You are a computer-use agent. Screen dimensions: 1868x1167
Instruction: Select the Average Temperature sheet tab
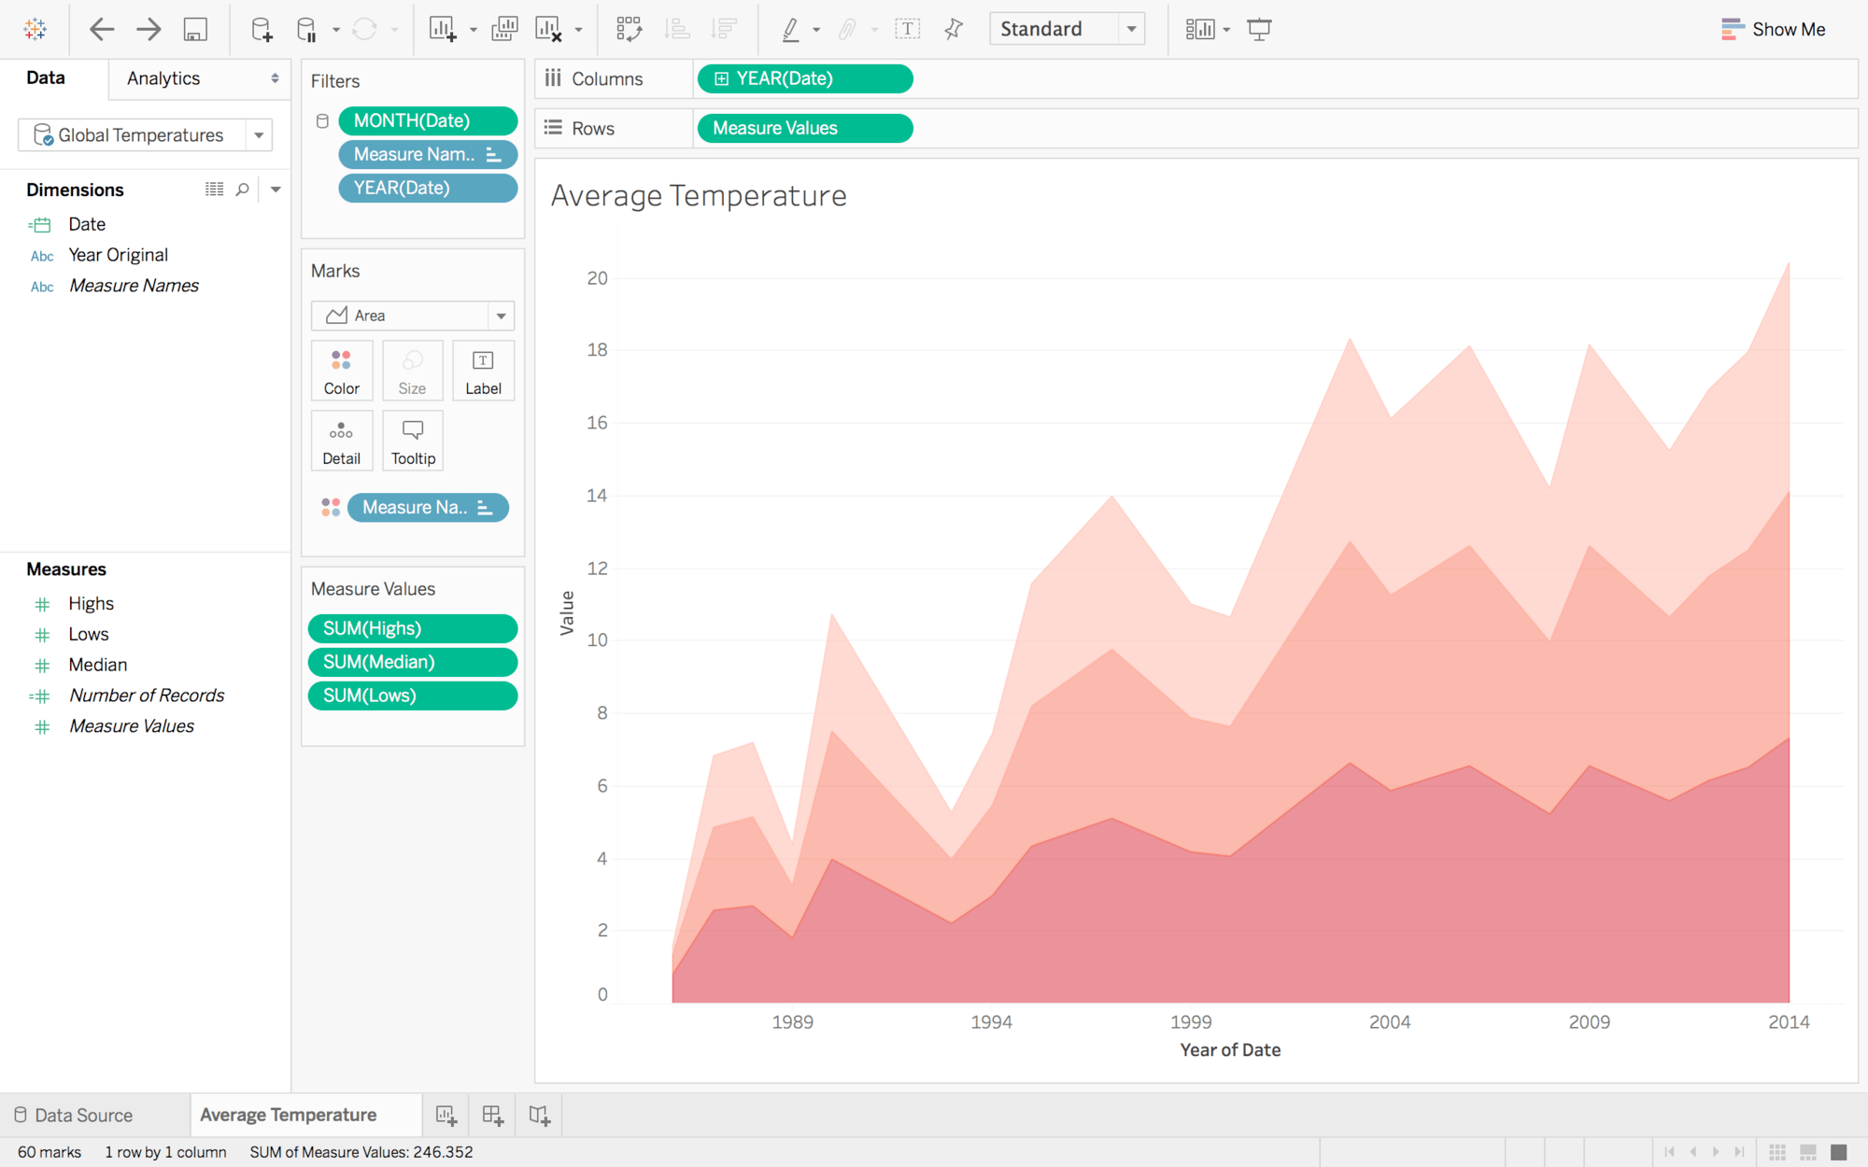[287, 1113]
